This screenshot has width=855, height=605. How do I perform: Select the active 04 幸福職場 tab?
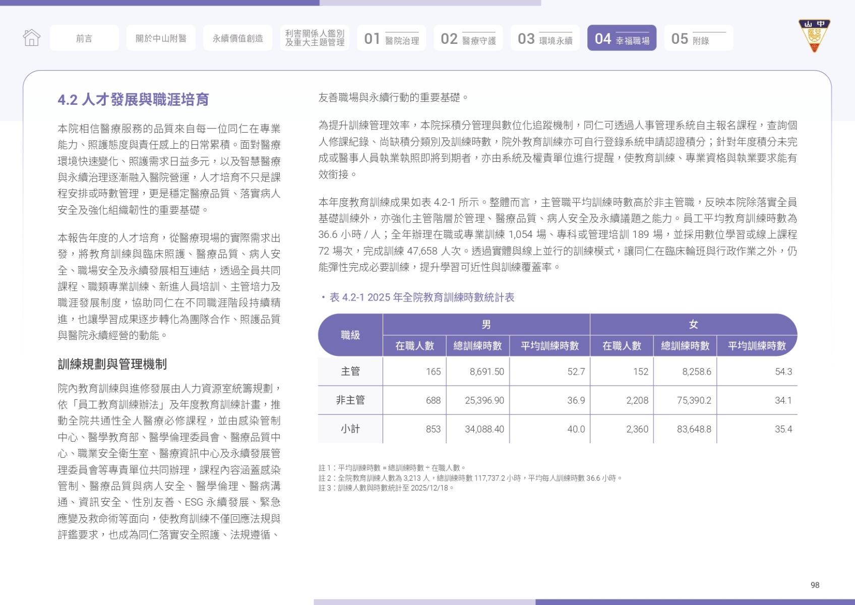pyautogui.click(x=622, y=38)
